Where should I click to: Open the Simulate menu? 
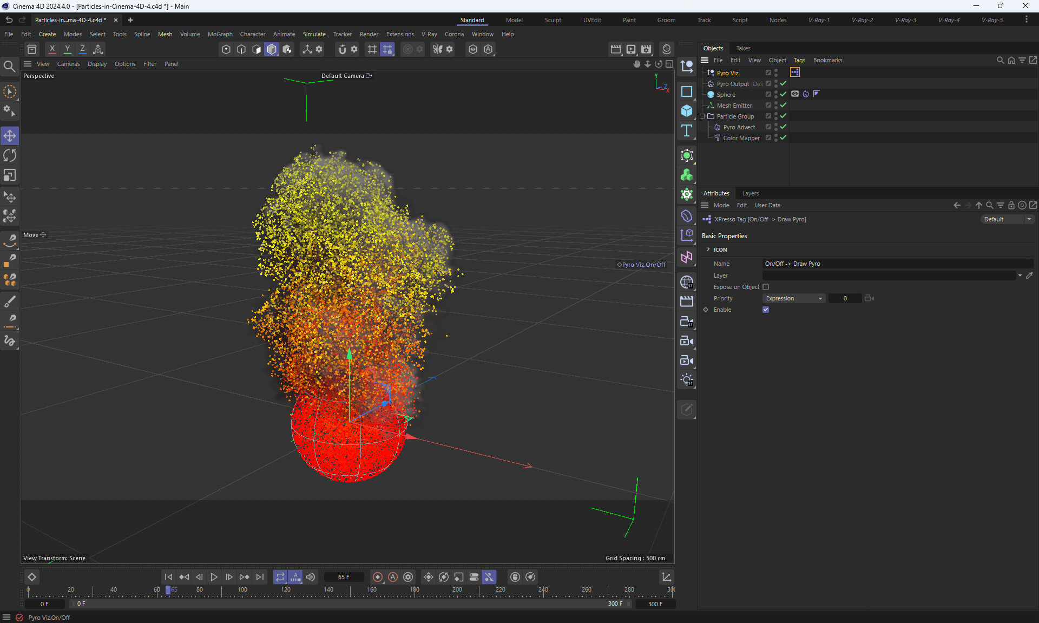click(314, 34)
